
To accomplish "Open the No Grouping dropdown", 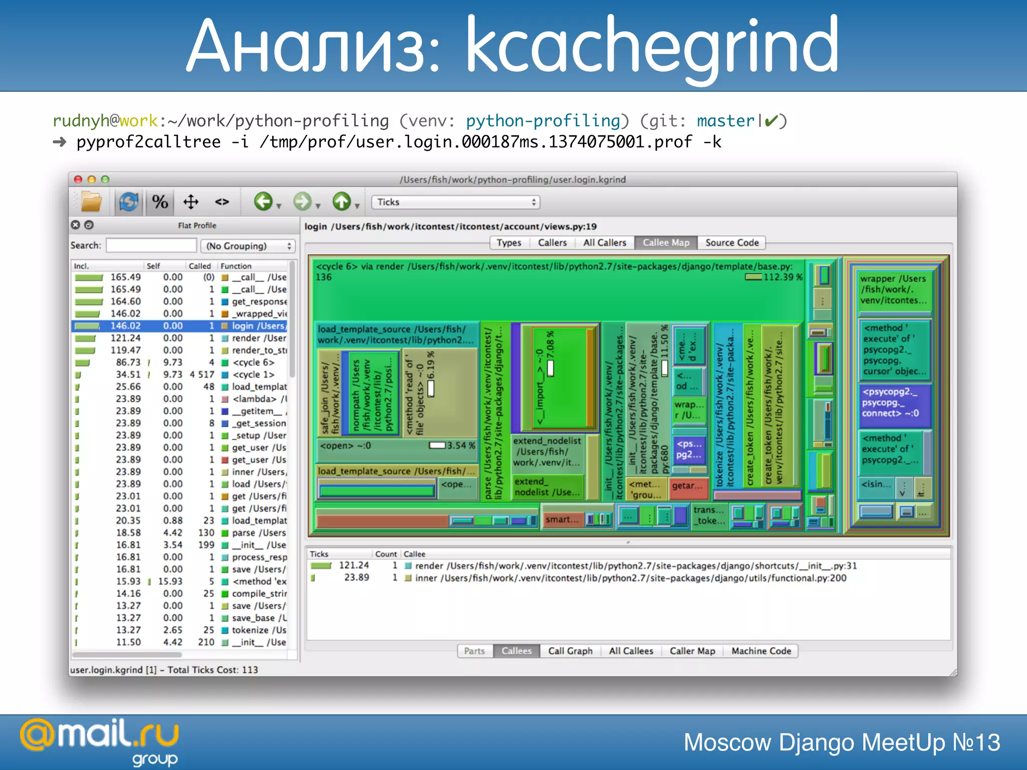I will pyautogui.click(x=248, y=246).
